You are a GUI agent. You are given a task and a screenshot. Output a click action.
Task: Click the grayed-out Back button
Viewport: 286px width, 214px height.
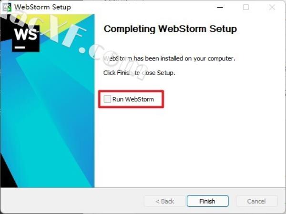click(165, 201)
